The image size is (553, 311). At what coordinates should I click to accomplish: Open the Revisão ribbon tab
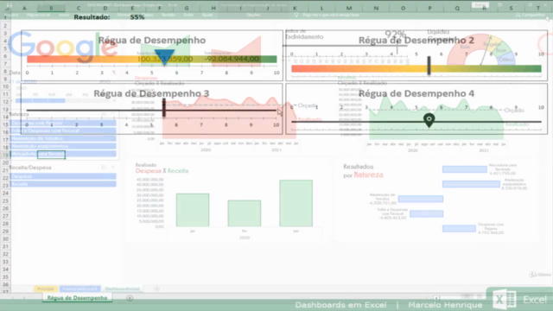click(168, 15)
